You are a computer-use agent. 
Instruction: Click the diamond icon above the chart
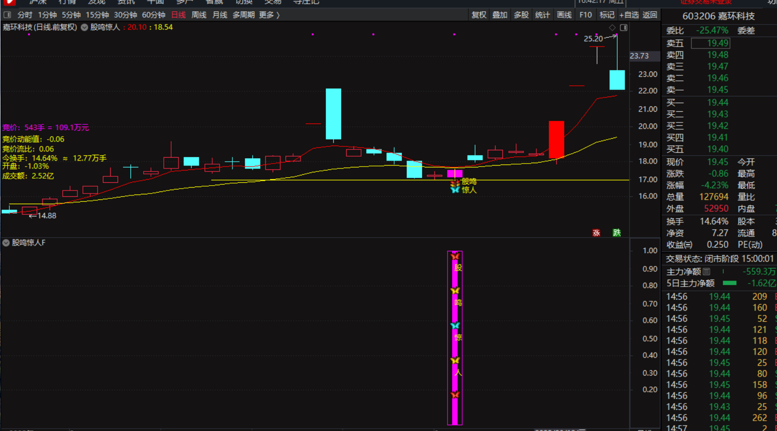coord(612,27)
